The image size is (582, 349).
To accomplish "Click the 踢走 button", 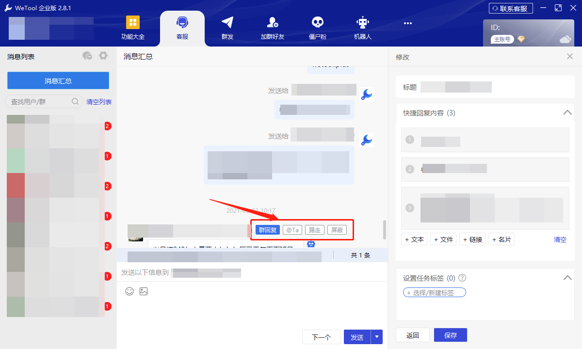I will coord(314,230).
